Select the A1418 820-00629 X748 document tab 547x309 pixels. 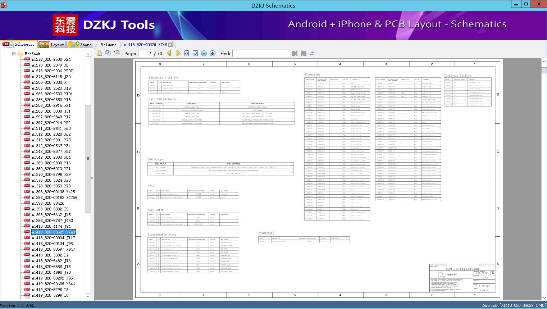point(145,45)
